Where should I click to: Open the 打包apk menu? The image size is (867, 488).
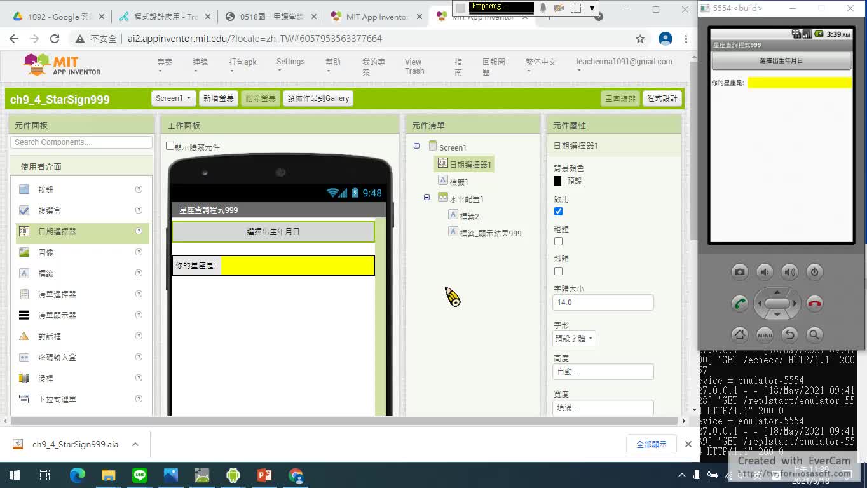pyautogui.click(x=243, y=65)
